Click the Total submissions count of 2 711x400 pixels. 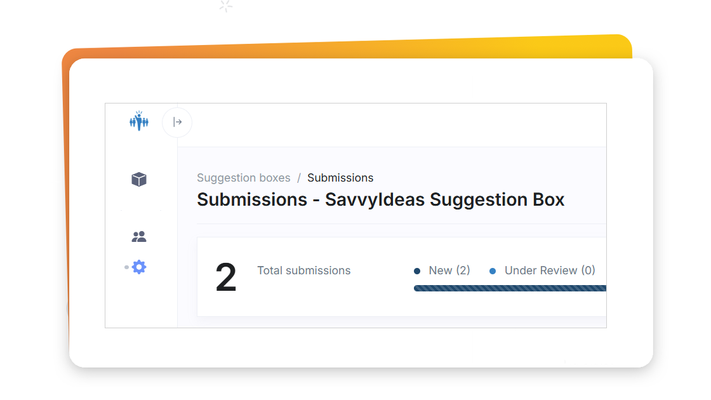coord(225,274)
